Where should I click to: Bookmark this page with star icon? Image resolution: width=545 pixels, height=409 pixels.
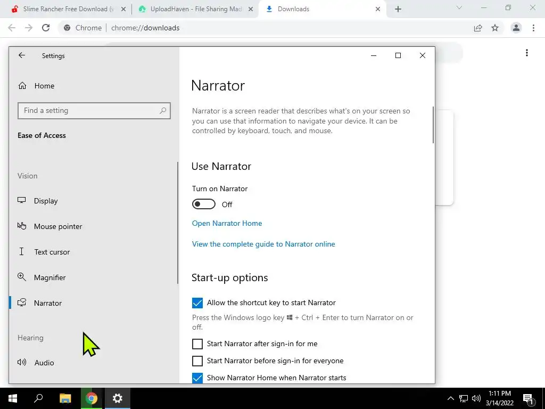click(x=495, y=28)
